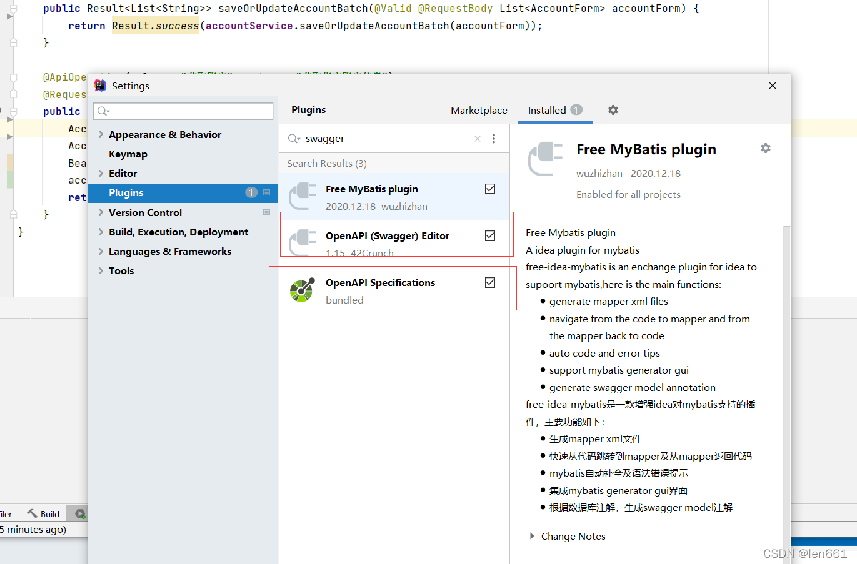Uncheck OpenAPI (Swagger) Editor plugin
Screen dimensions: 857x564
pyautogui.click(x=490, y=235)
